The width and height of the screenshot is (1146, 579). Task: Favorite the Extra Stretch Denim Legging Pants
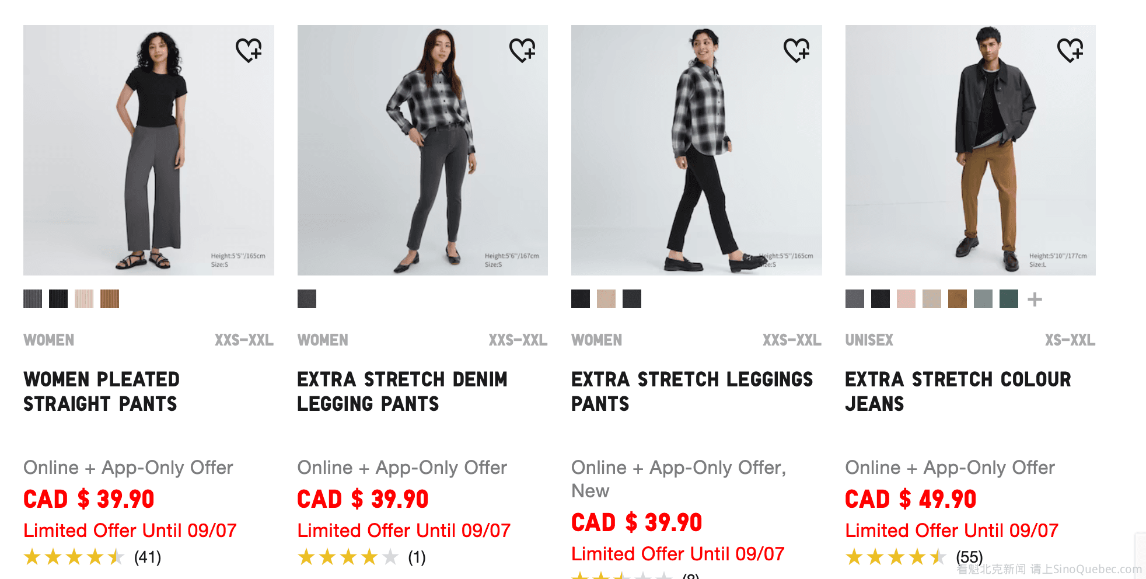(x=522, y=50)
